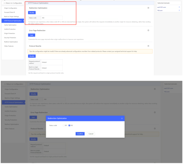
Task: Delete vod.1231.com using its trash icon
Action: tap(179, 7)
